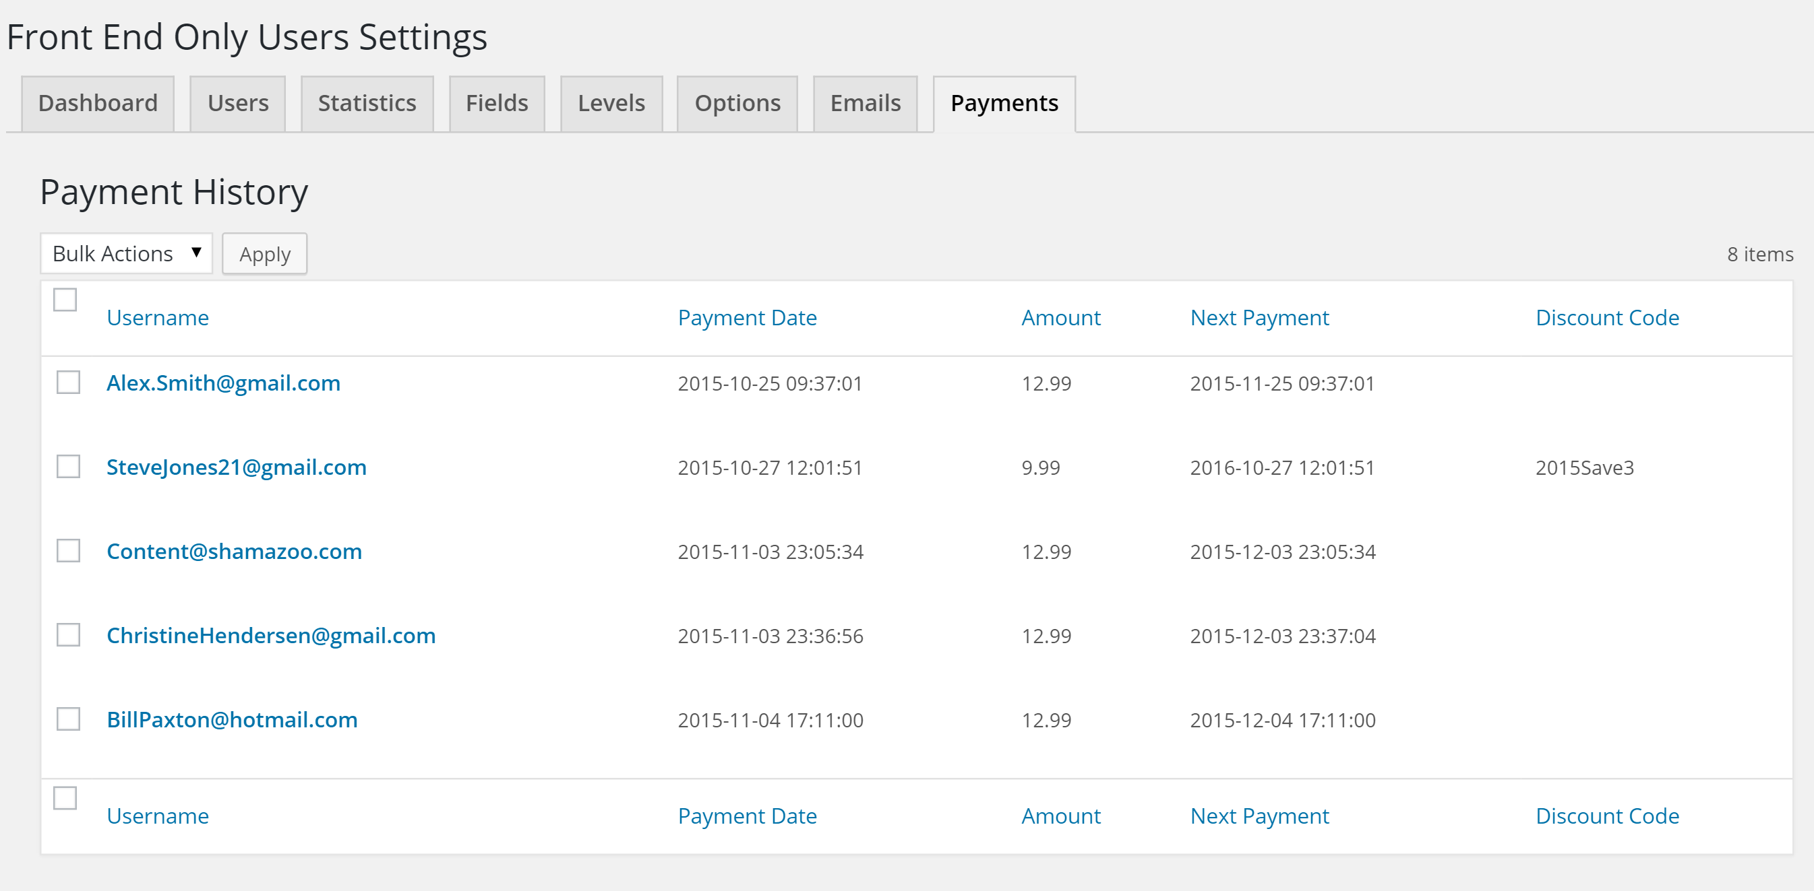This screenshot has height=891, width=1814.
Task: Switch to the Emails tab
Action: coord(865,103)
